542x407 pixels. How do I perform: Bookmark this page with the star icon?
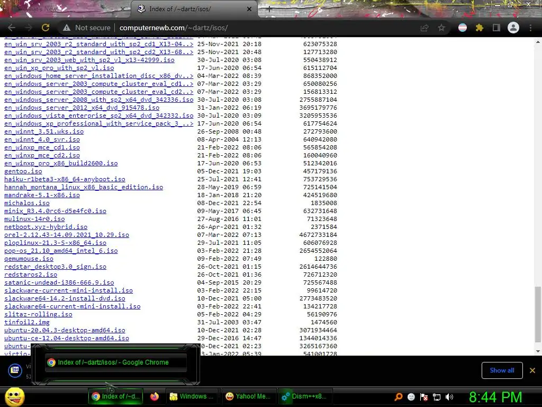[x=441, y=28]
